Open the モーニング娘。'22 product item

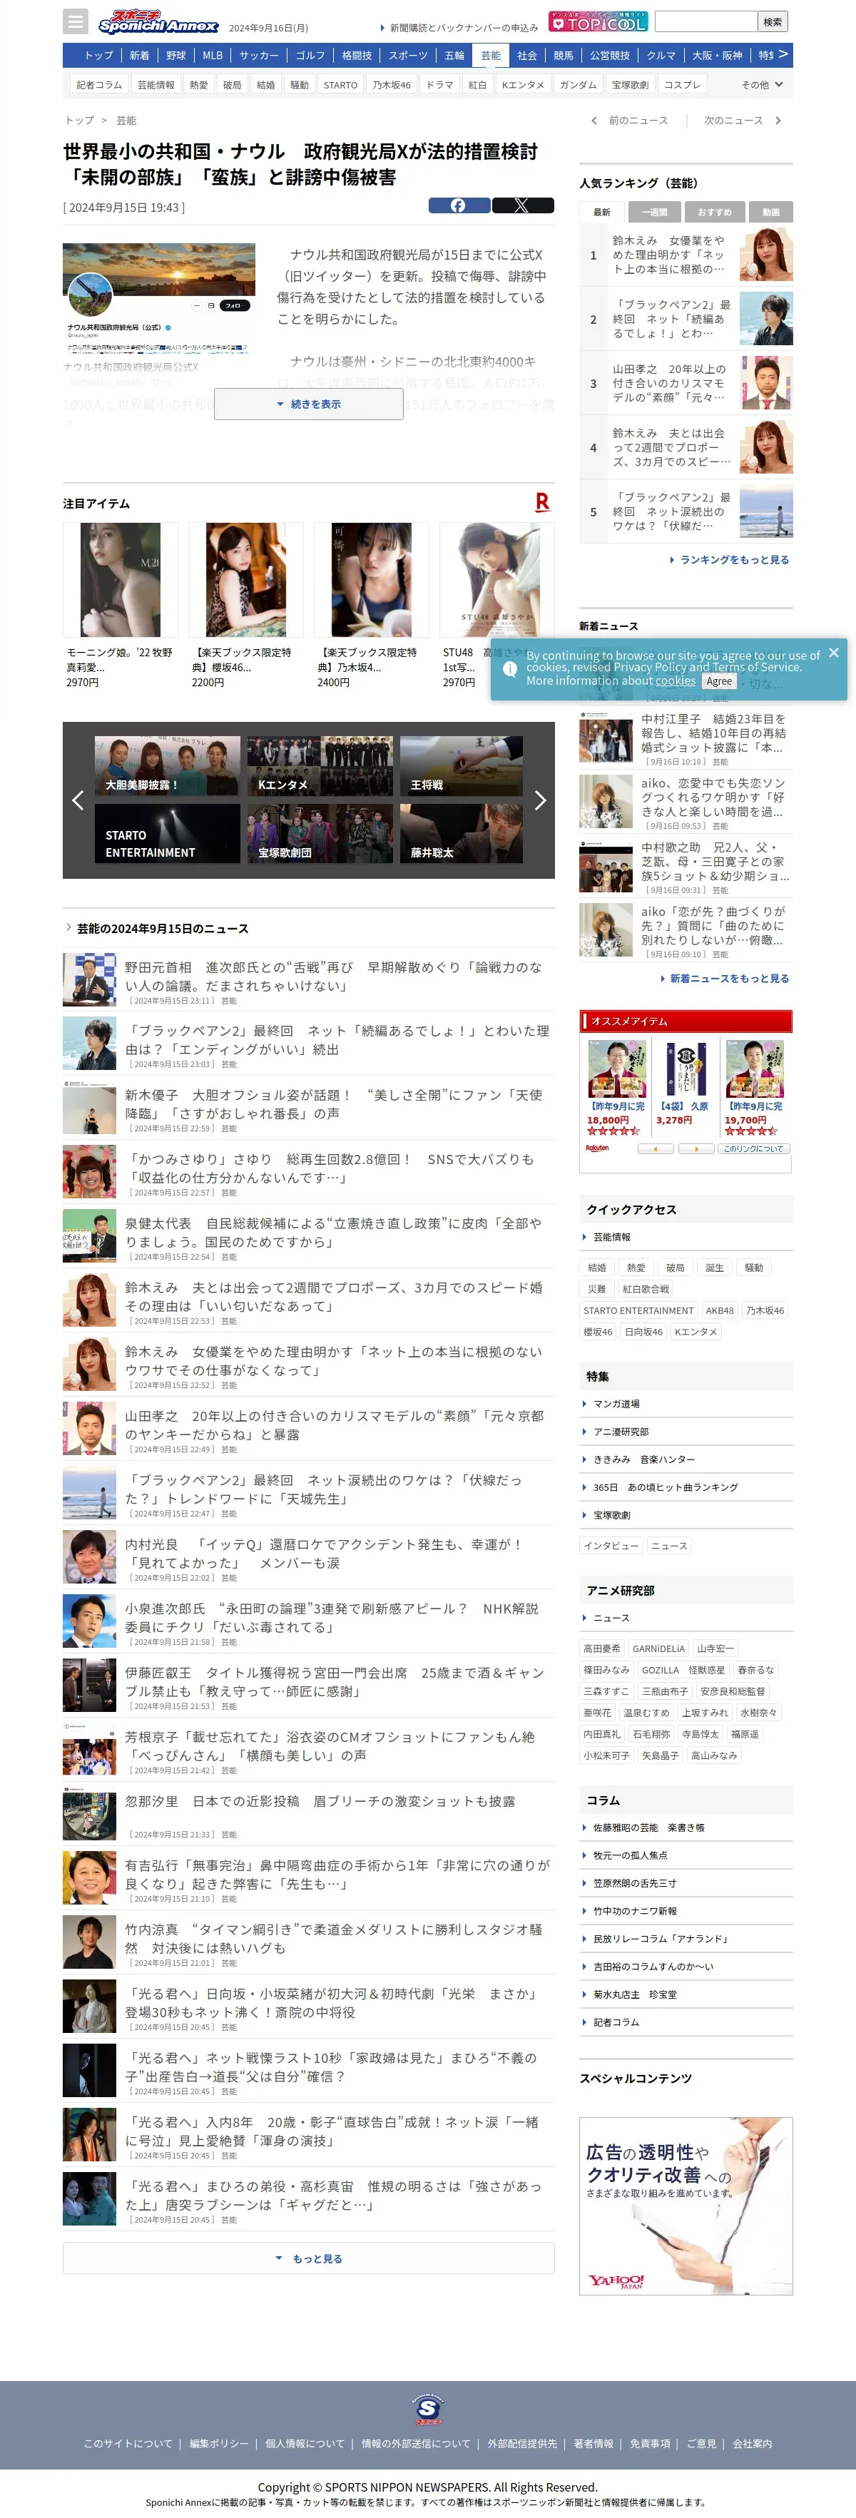(x=120, y=605)
